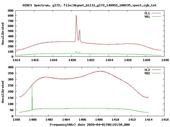Click the lower plot Uncalibrated axis label
The height and width of the screenshot is (127, 170).
[x=3, y=92]
